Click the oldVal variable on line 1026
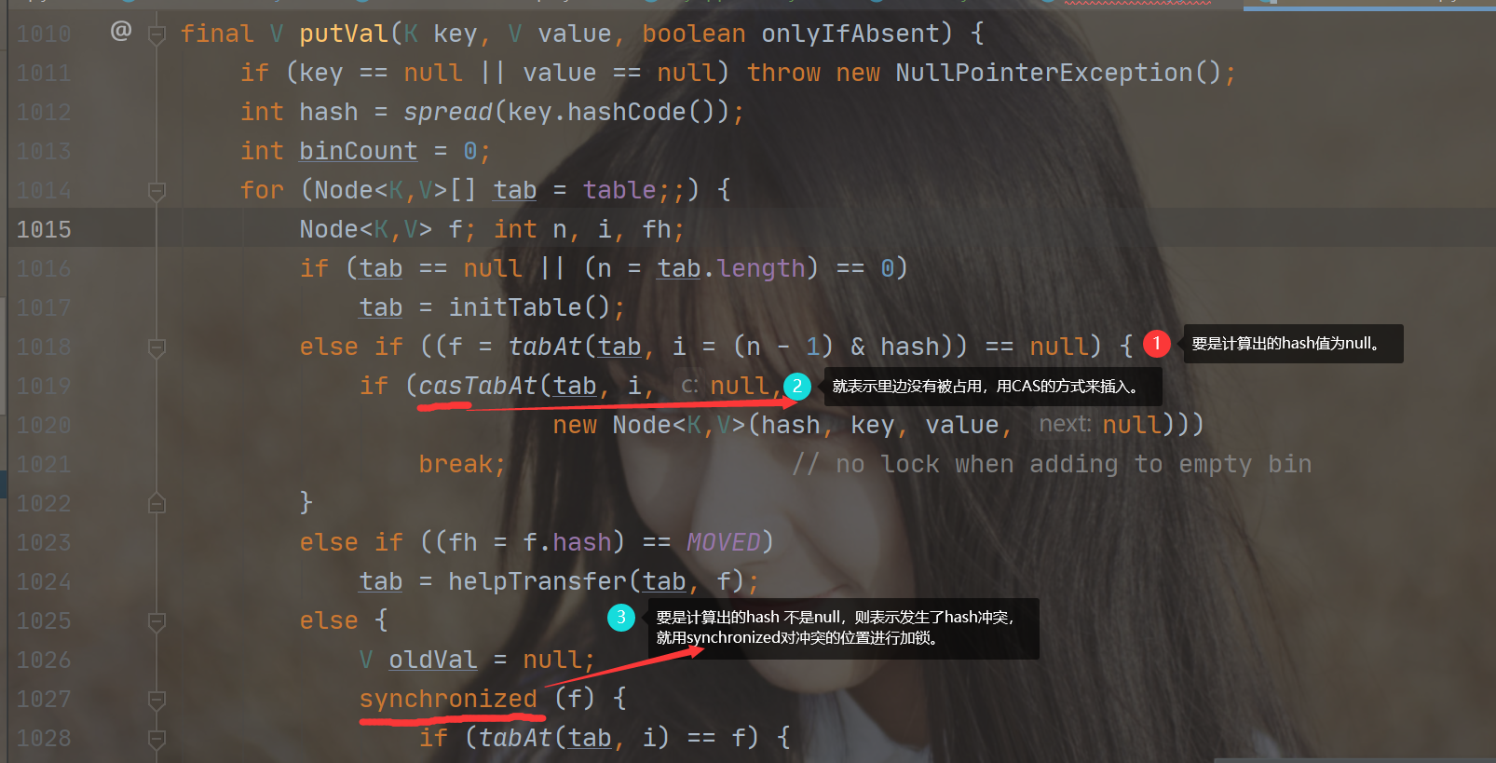Viewport: 1496px width, 763px height. [x=433, y=660]
